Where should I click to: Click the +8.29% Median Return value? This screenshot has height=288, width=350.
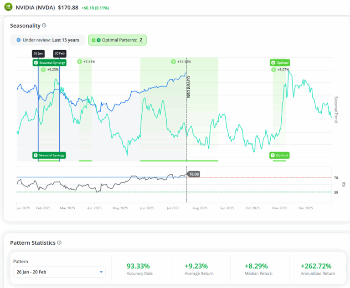256,266
